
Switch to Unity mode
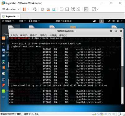[x=78, y=9]
